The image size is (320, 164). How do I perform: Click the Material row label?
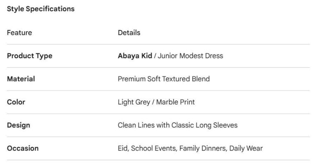click(x=21, y=79)
